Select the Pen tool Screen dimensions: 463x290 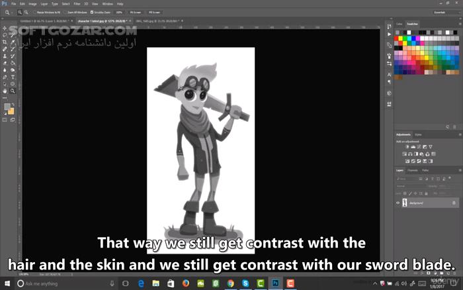(5, 77)
